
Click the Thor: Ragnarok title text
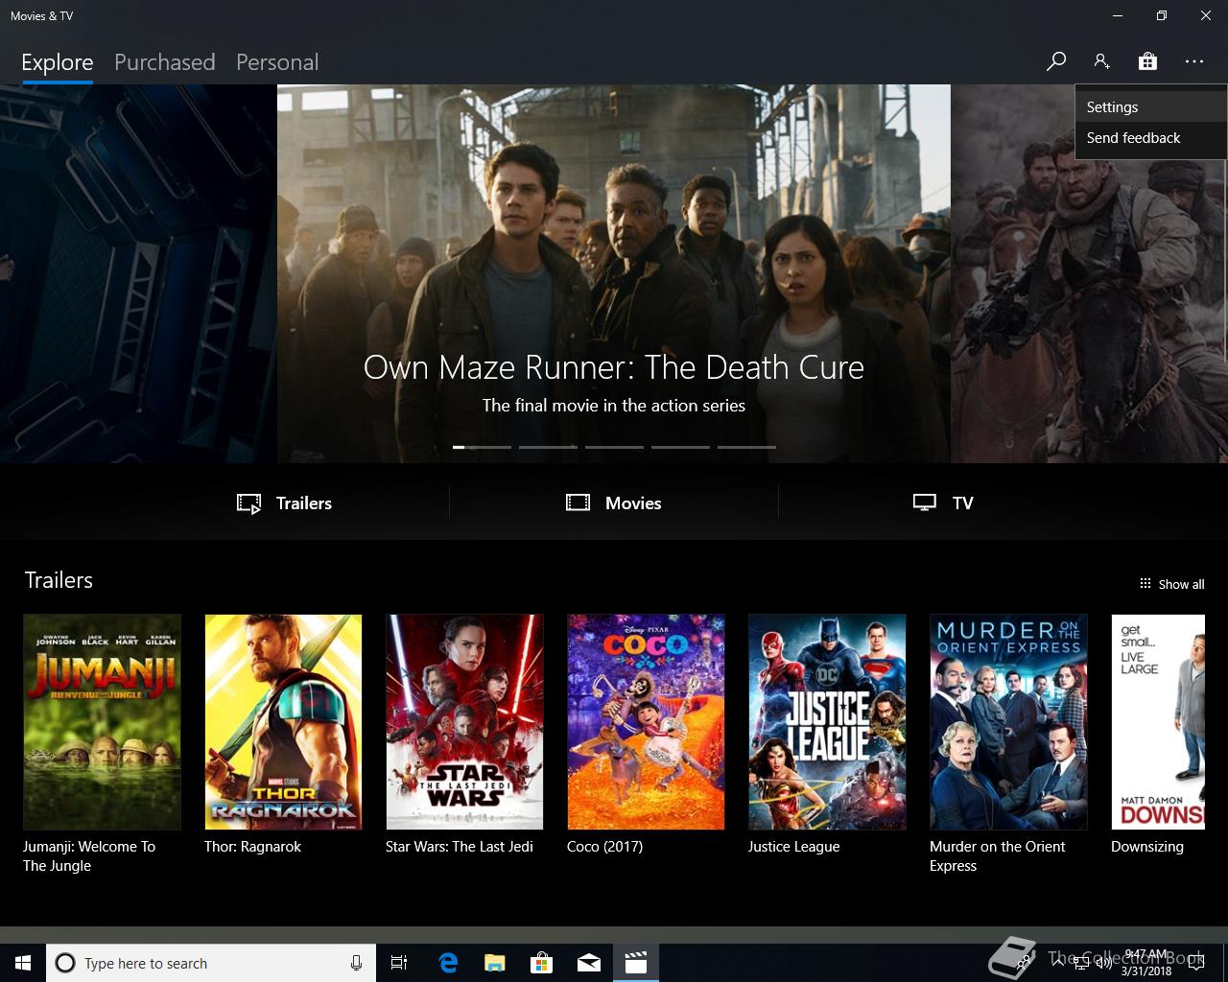tap(252, 847)
